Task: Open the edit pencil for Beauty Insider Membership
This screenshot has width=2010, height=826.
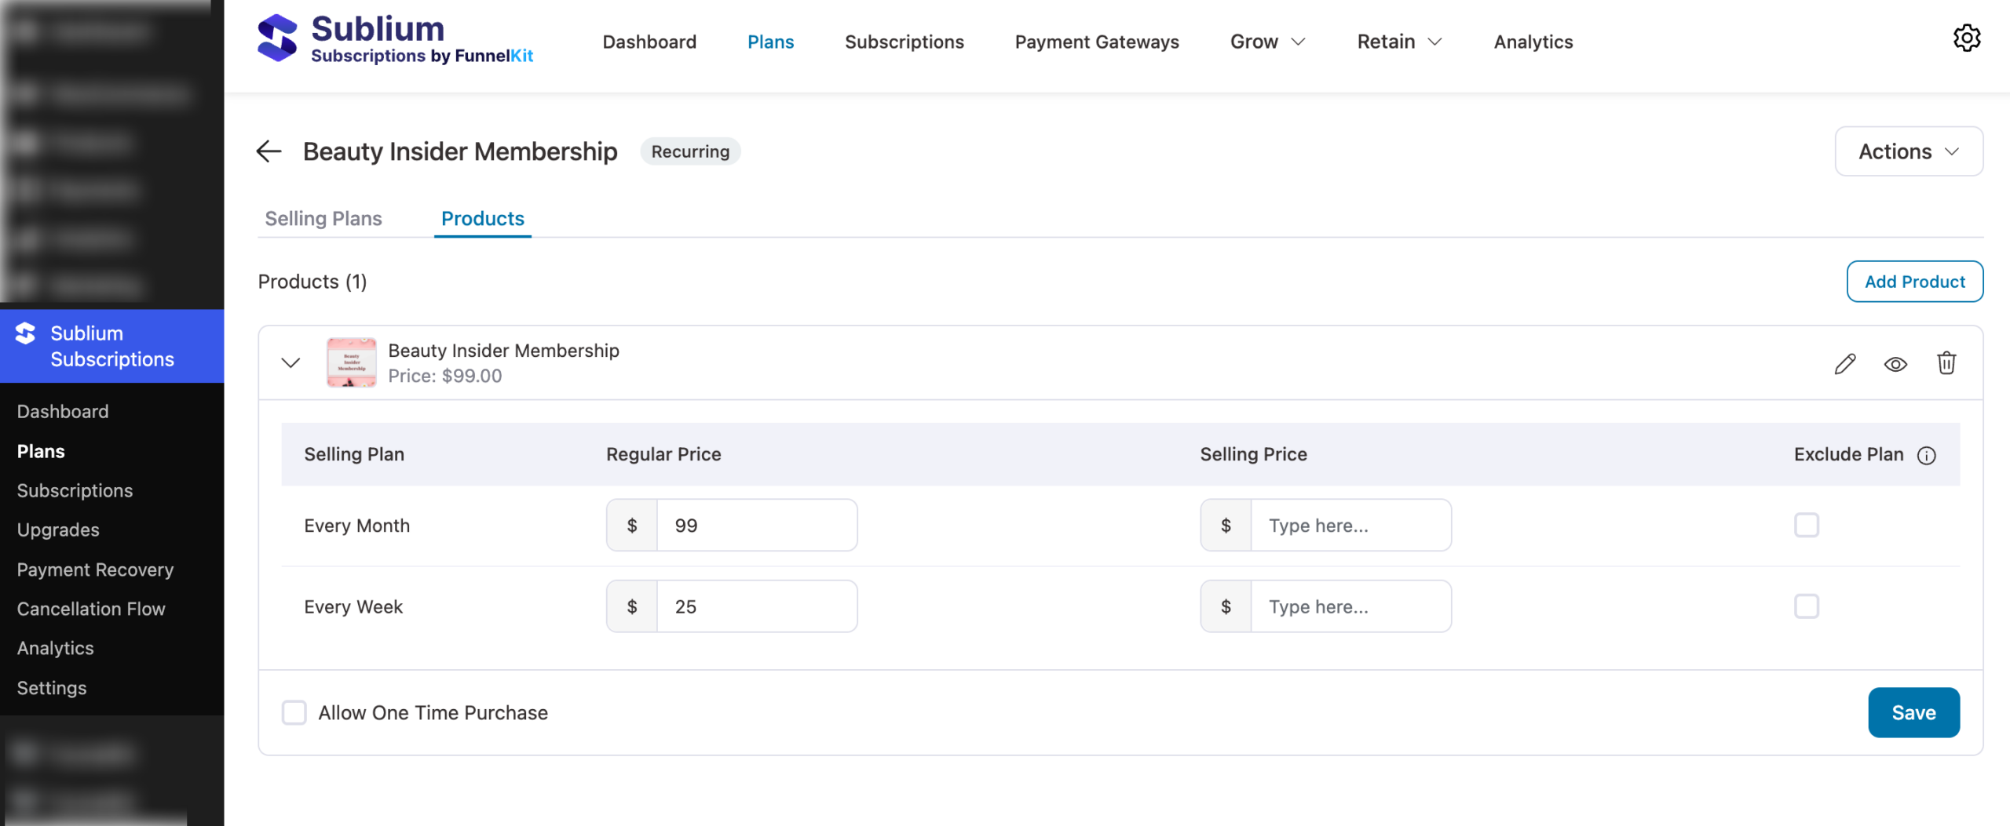Action: point(1846,362)
